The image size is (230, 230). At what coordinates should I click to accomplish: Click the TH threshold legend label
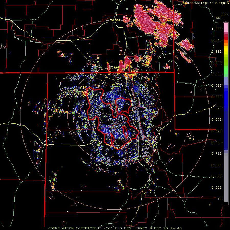(220, 199)
